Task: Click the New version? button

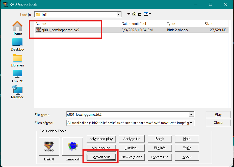Action: [132, 157]
